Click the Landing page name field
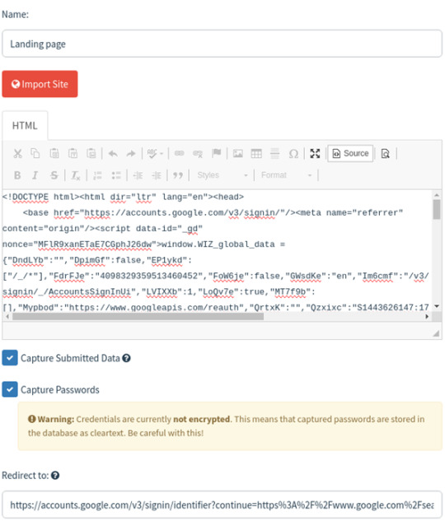Image resolution: width=445 pixels, height=521 pixels. point(222,44)
